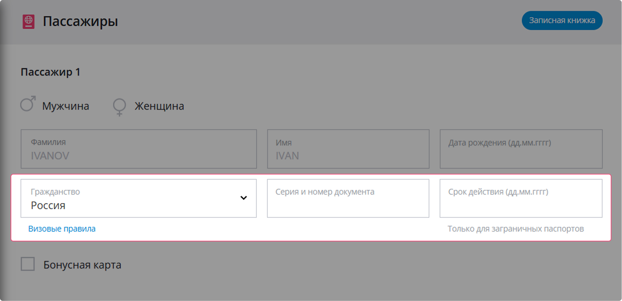Image resolution: width=622 pixels, height=301 pixels.
Task: Click the red passport icon beside Пассажиры
Action: coord(28,22)
